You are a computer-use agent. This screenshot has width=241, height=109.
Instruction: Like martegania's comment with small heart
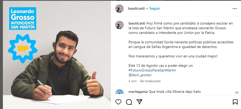tap(237, 93)
